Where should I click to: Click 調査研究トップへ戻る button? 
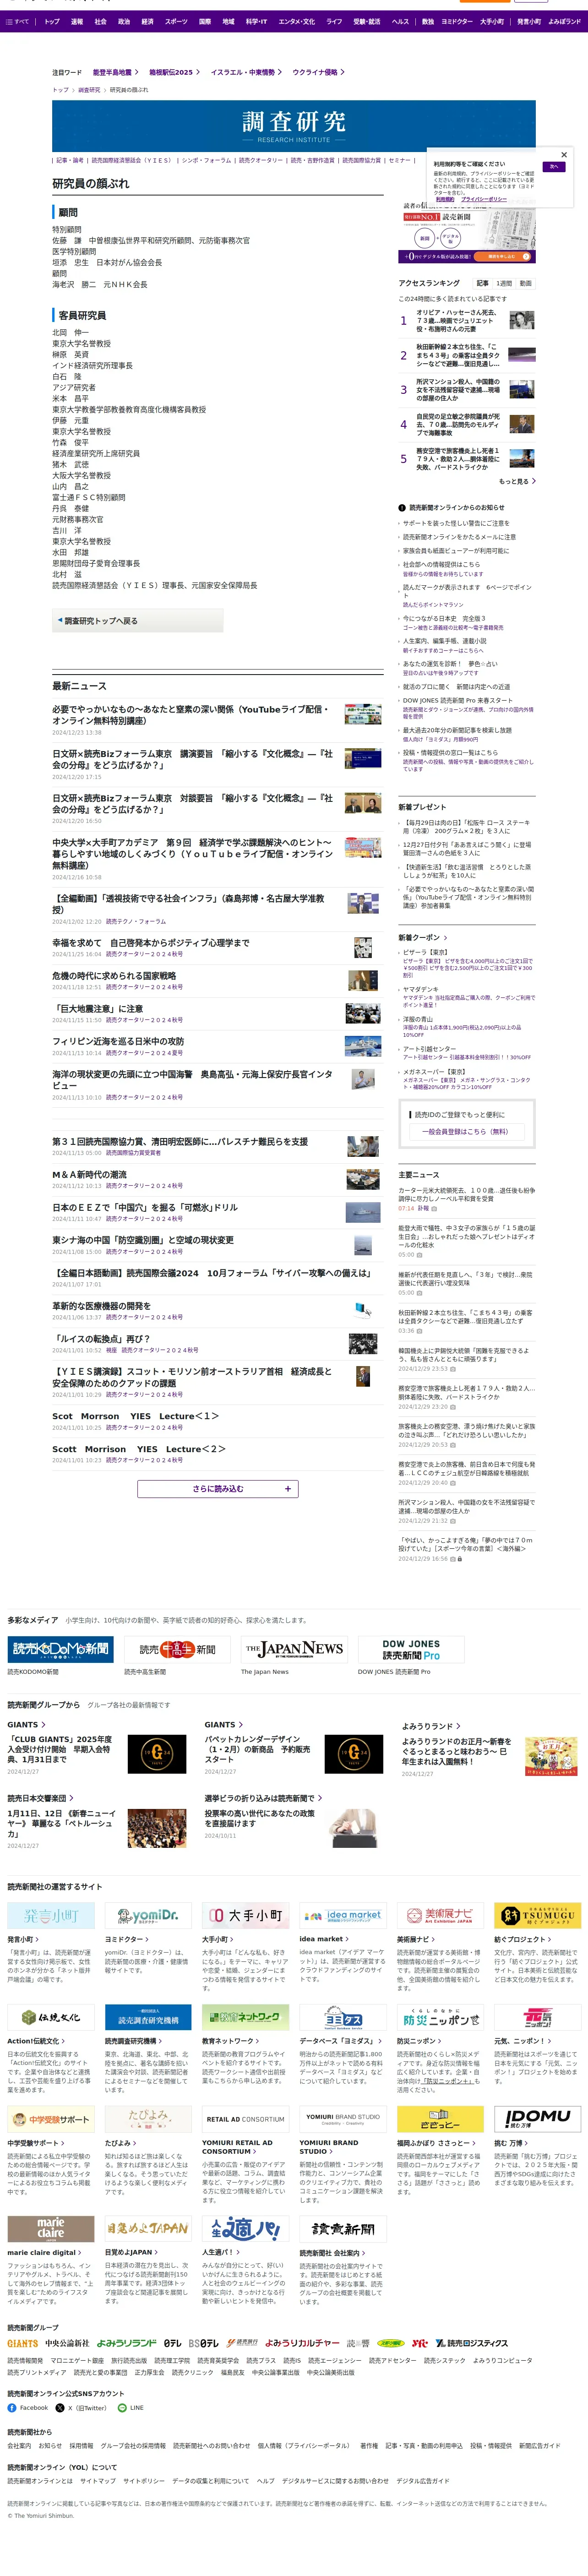coord(138,621)
